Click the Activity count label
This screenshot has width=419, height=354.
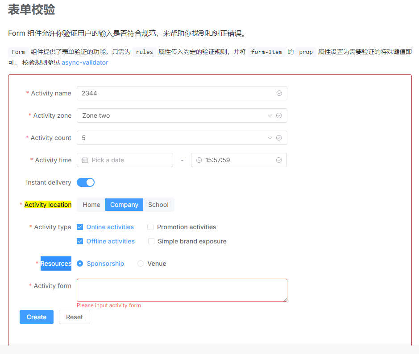point(51,138)
